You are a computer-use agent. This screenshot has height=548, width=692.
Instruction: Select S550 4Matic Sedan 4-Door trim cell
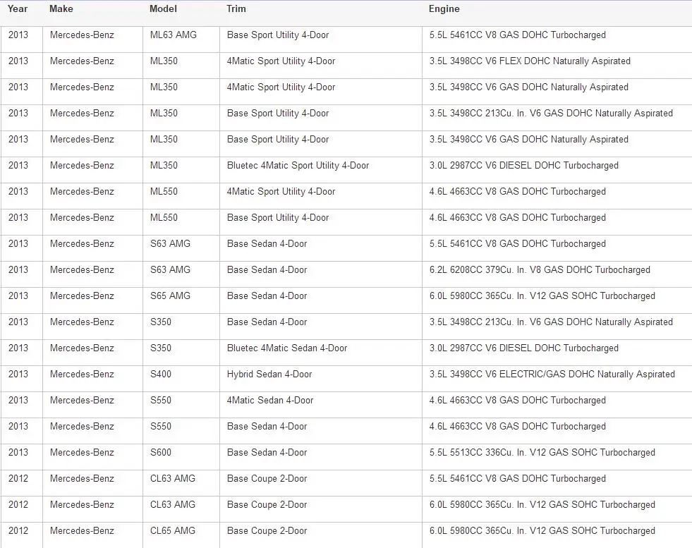[320, 404]
